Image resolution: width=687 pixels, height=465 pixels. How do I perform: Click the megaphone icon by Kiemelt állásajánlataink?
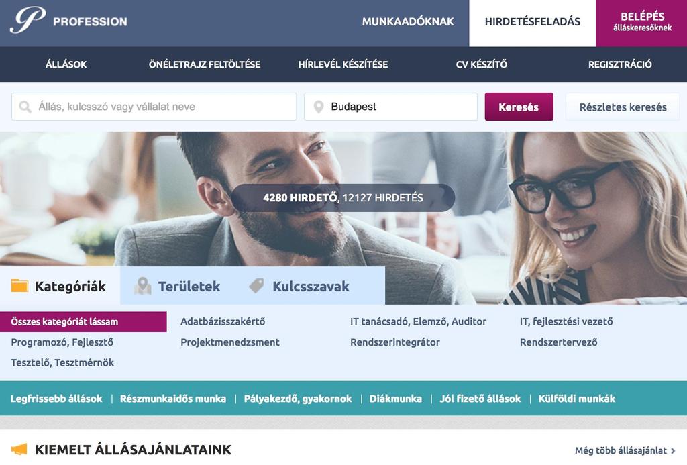pyautogui.click(x=19, y=449)
